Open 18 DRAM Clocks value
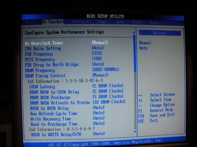 click(109, 102)
